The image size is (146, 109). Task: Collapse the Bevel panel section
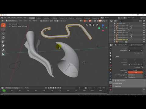point(117,57)
